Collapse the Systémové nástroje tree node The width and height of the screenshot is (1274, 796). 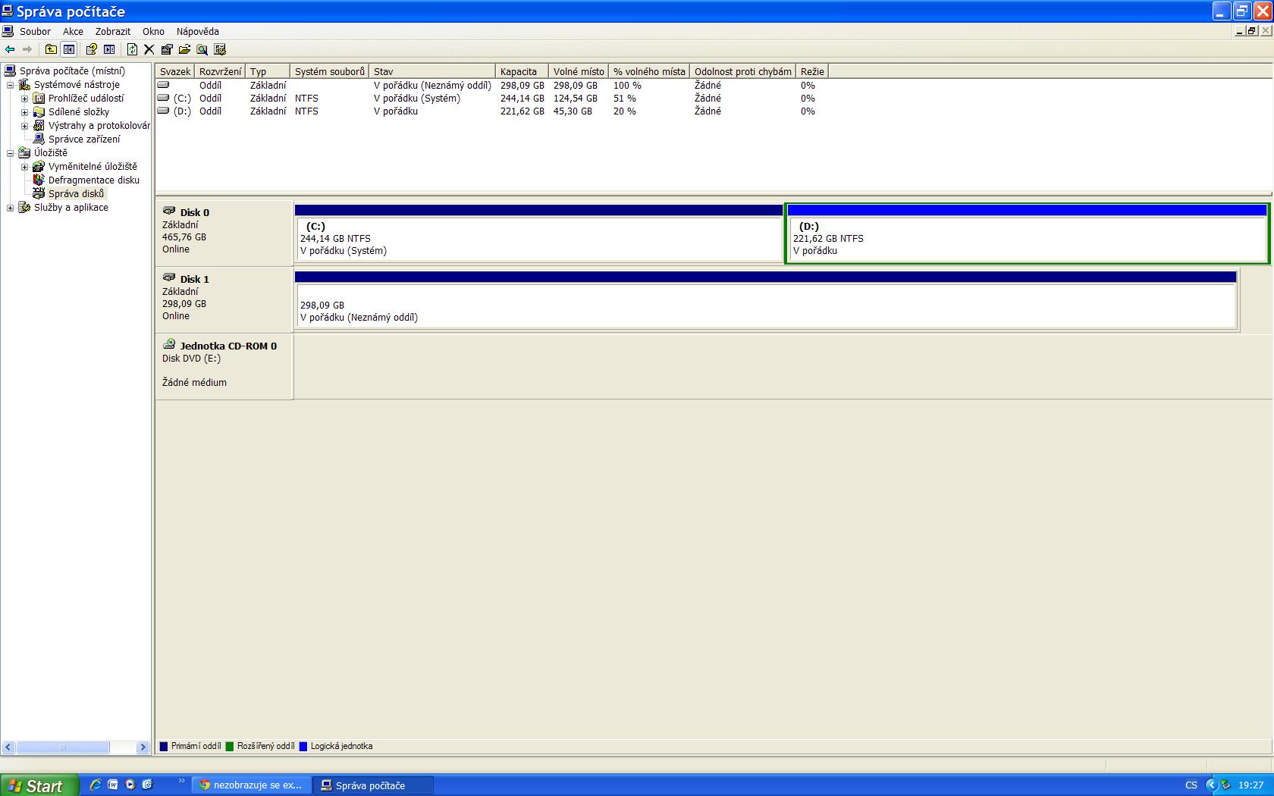click(11, 85)
